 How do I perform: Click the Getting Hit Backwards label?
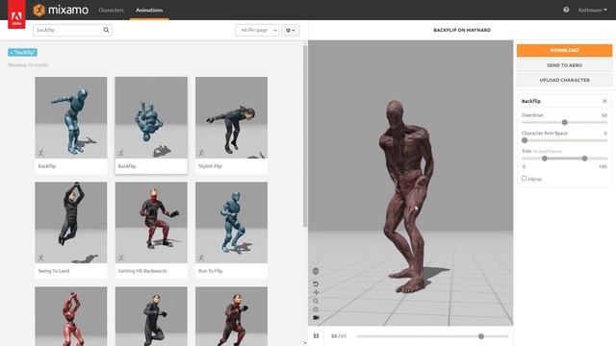pos(142,271)
